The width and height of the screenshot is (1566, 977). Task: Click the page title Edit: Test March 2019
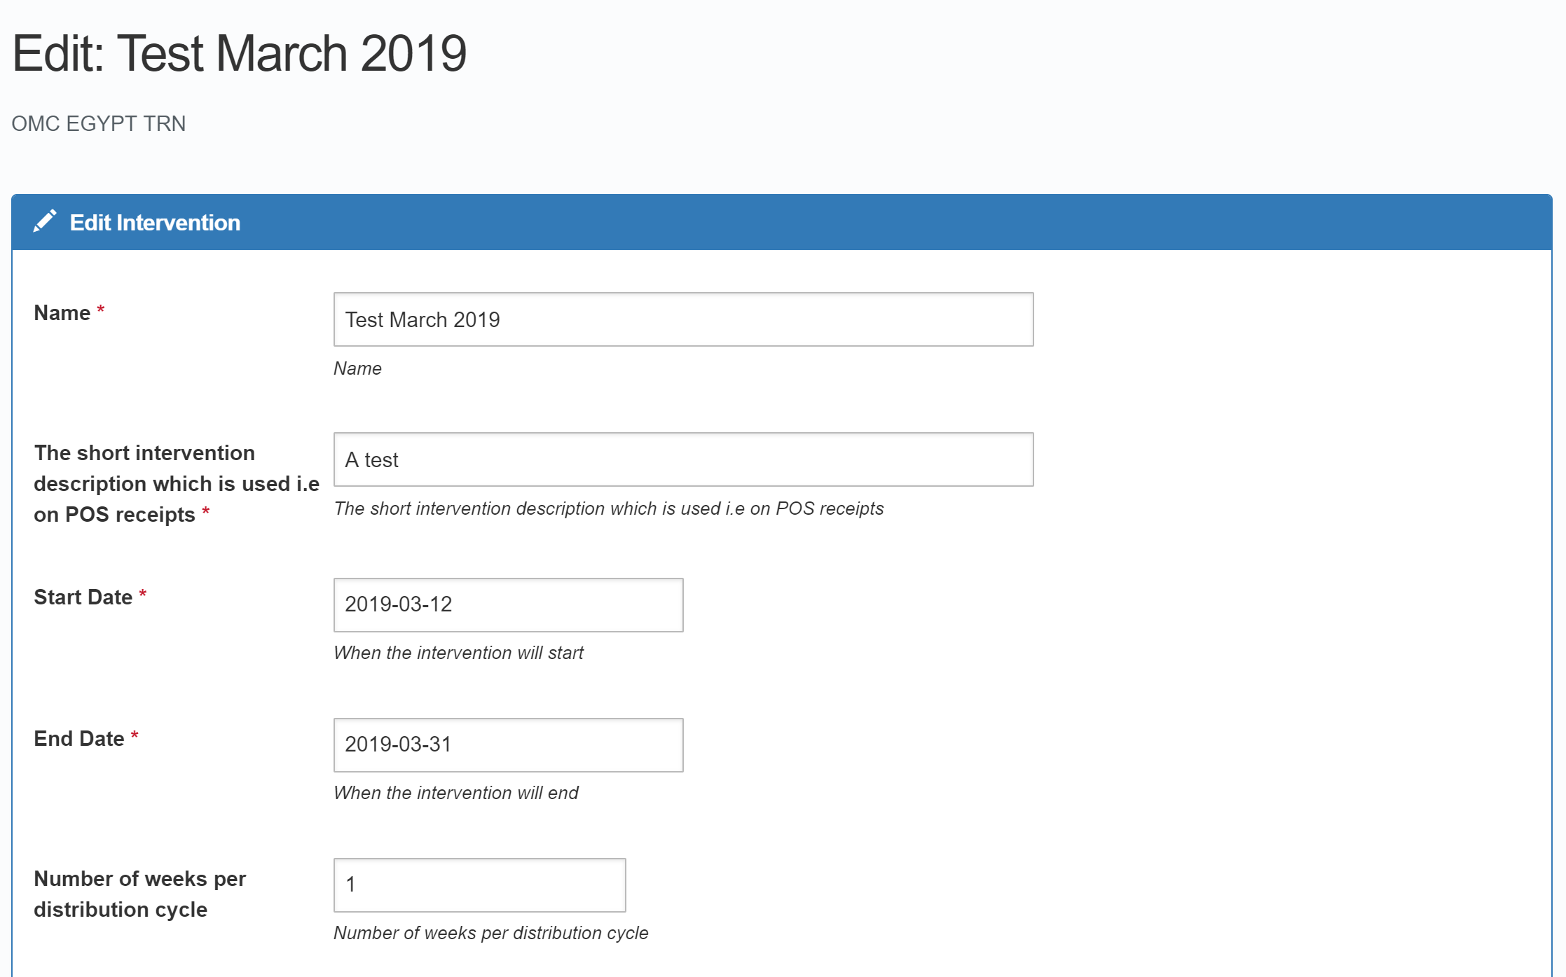(239, 53)
